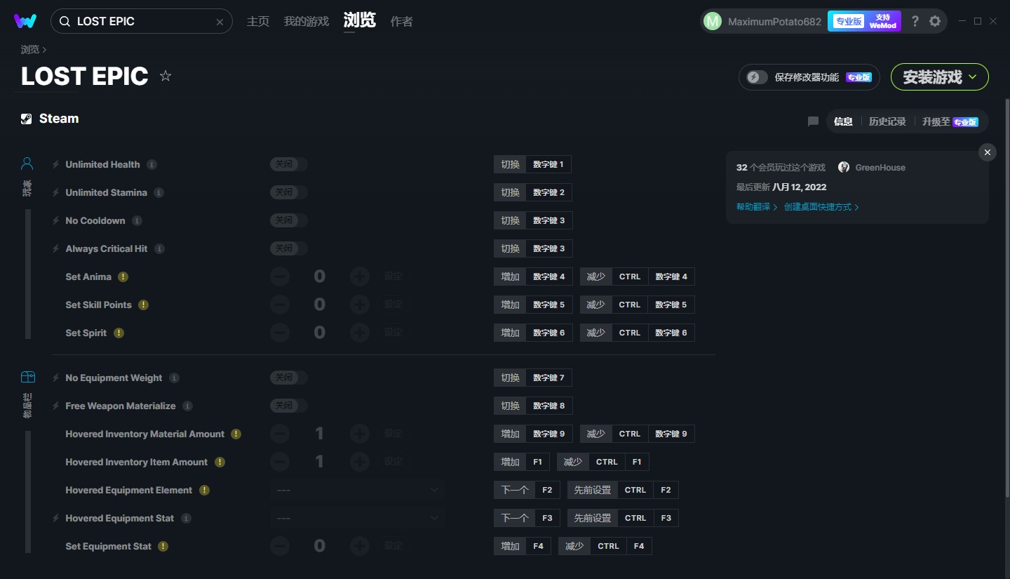This screenshot has height=579, width=1010.
Task: Click 创建桌面快捷方式 link
Action: point(821,207)
